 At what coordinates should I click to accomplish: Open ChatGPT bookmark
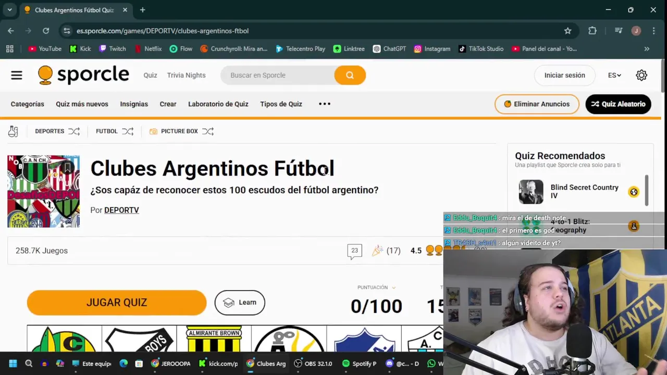point(389,48)
